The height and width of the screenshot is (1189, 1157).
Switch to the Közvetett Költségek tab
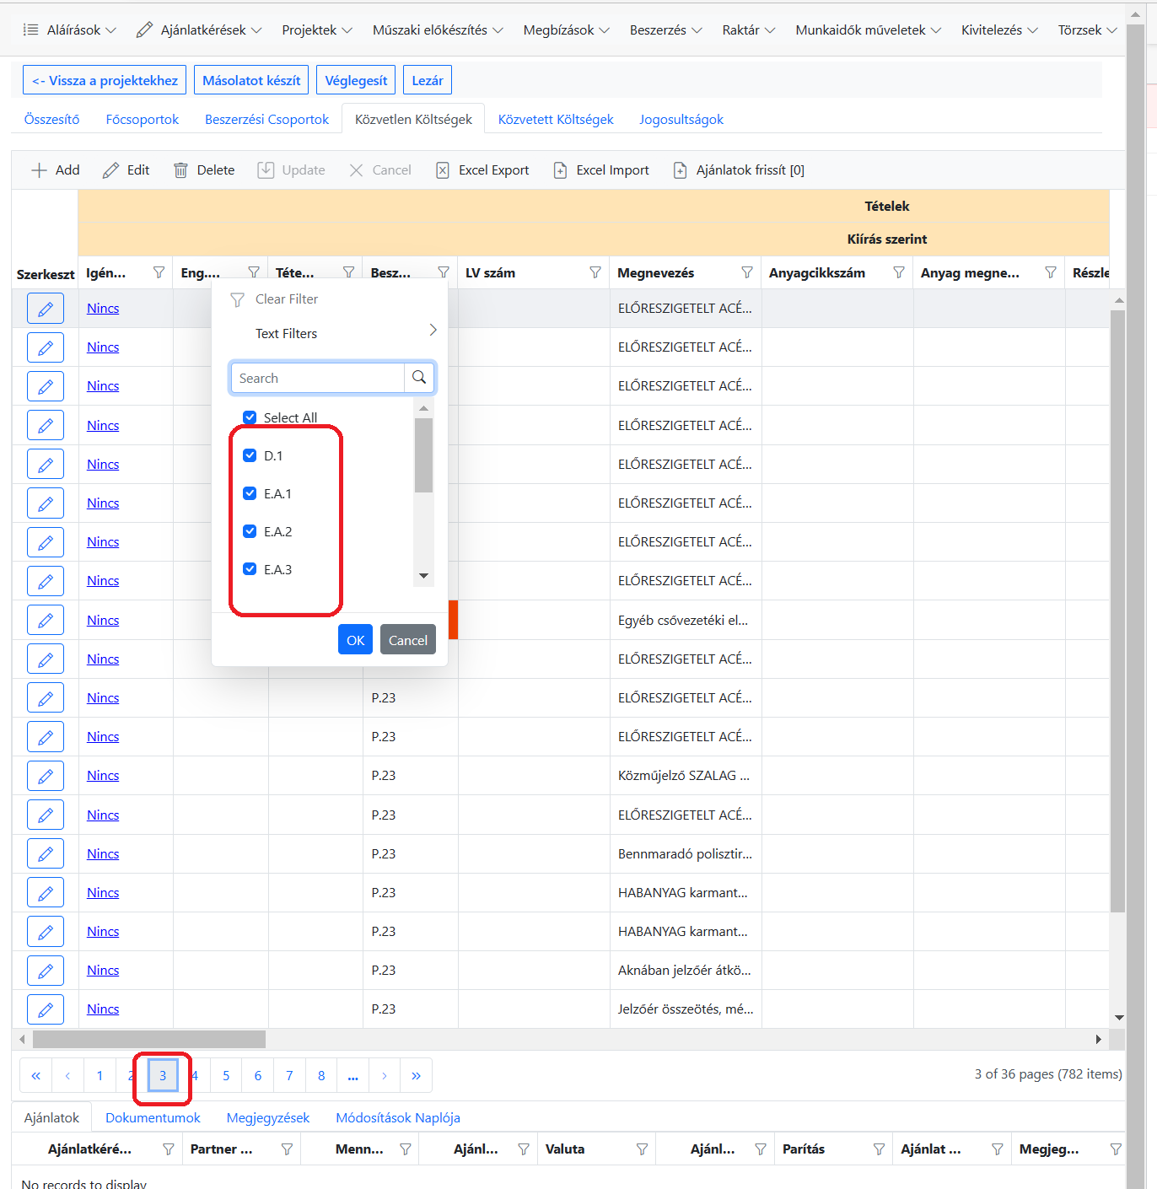coord(556,120)
